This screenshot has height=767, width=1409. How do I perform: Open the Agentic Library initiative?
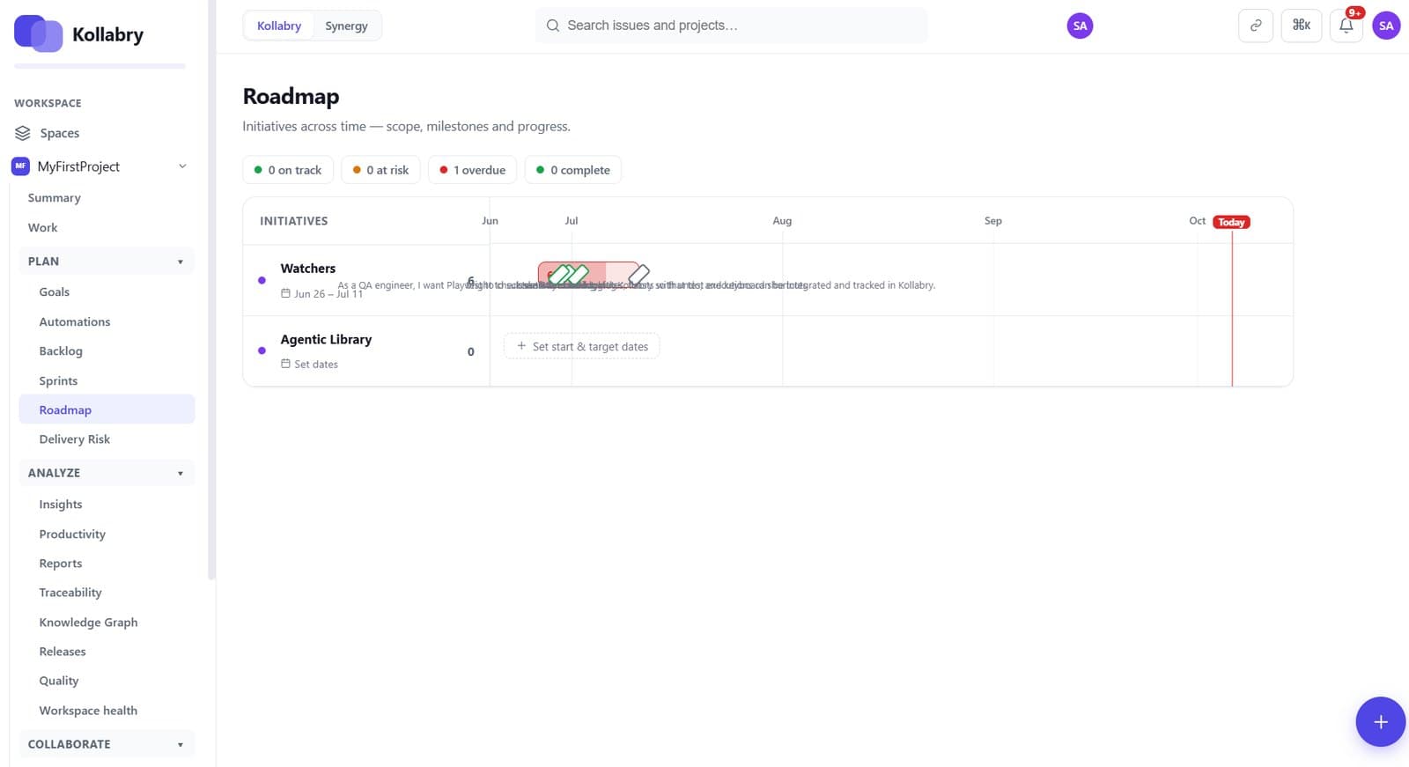pyautogui.click(x=326, y=339)
